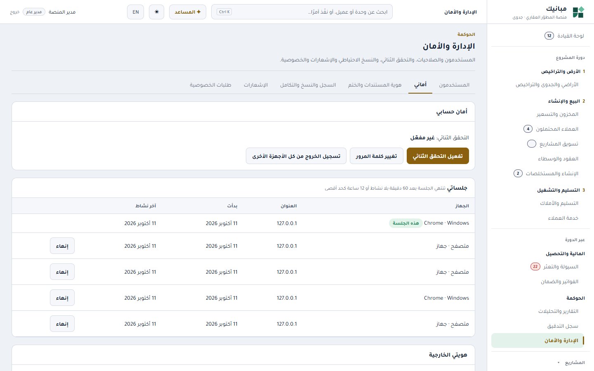Viewport: 594px width, 371px height.
Task: Click the مبانيك green logo icon
Action: point(578,12)
